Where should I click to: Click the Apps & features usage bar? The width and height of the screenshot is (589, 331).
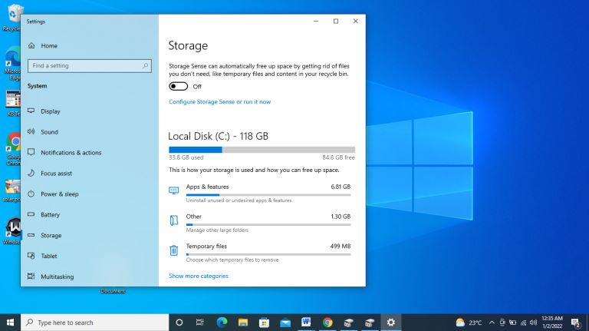tap(268, 195)
